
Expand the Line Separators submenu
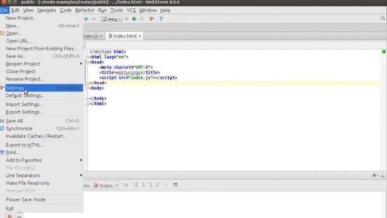(42, 176)
